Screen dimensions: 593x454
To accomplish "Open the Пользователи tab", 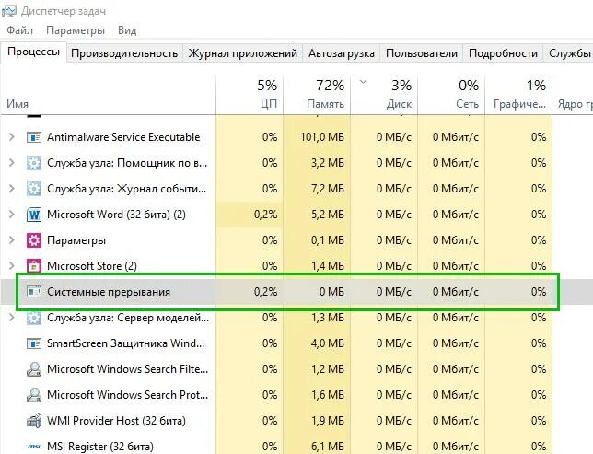I will point(422,53).
